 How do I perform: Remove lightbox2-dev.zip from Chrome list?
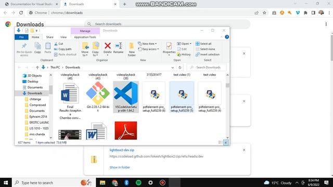pyautogui.click(x=244, y=150)
